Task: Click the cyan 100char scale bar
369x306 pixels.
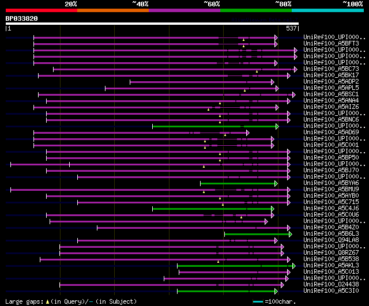Action: tap(258, 302)
